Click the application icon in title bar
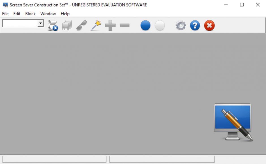 click(x=5, y=5)
